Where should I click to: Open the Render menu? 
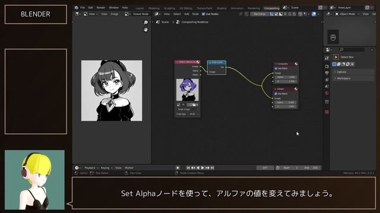pyautogui.click(x=101, y=8)
